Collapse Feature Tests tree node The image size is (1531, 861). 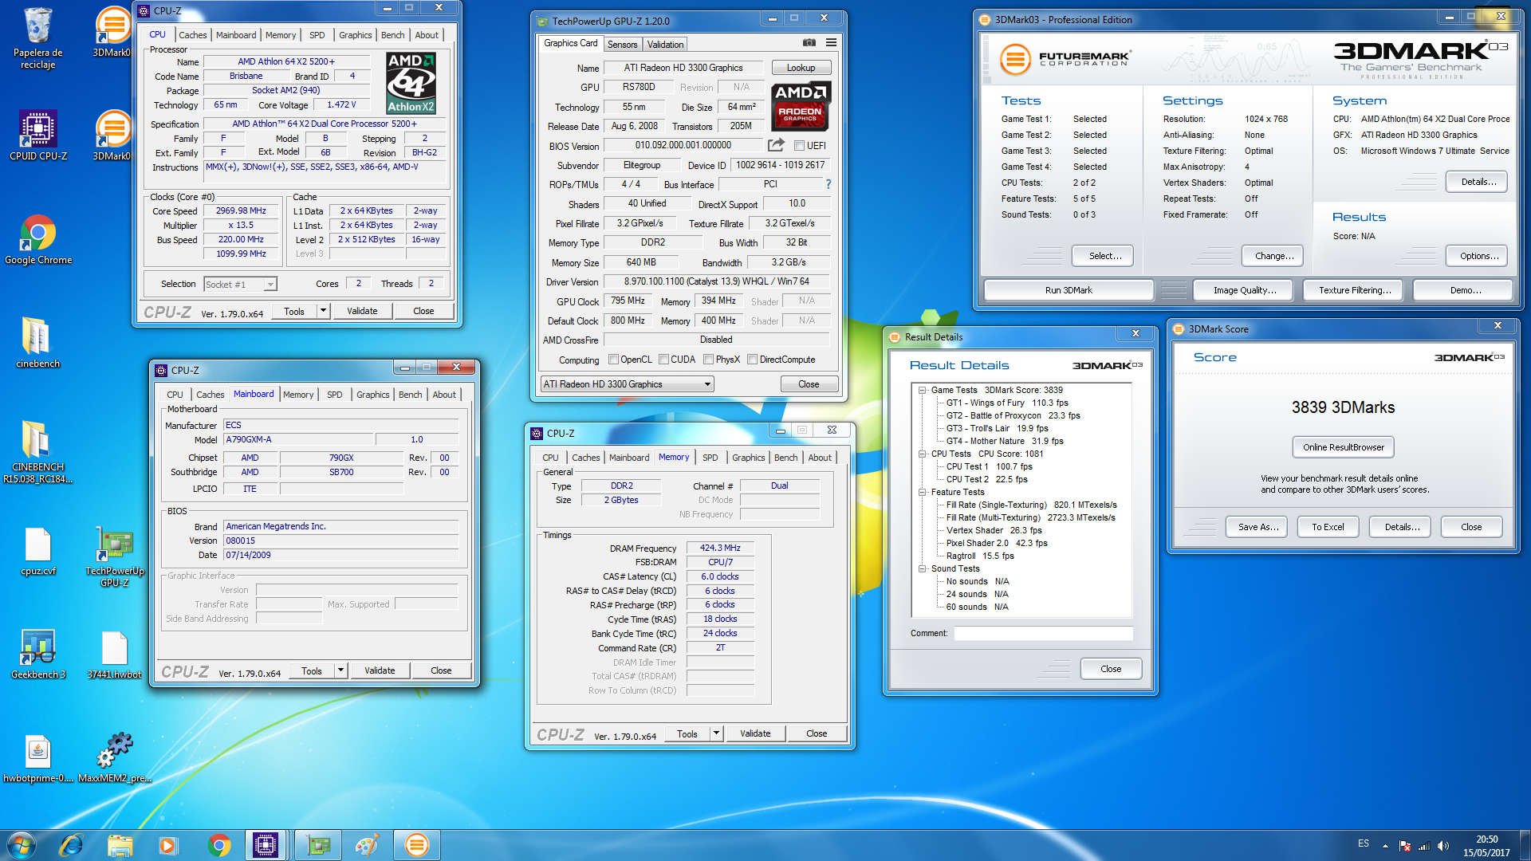(x=922, y=492)
